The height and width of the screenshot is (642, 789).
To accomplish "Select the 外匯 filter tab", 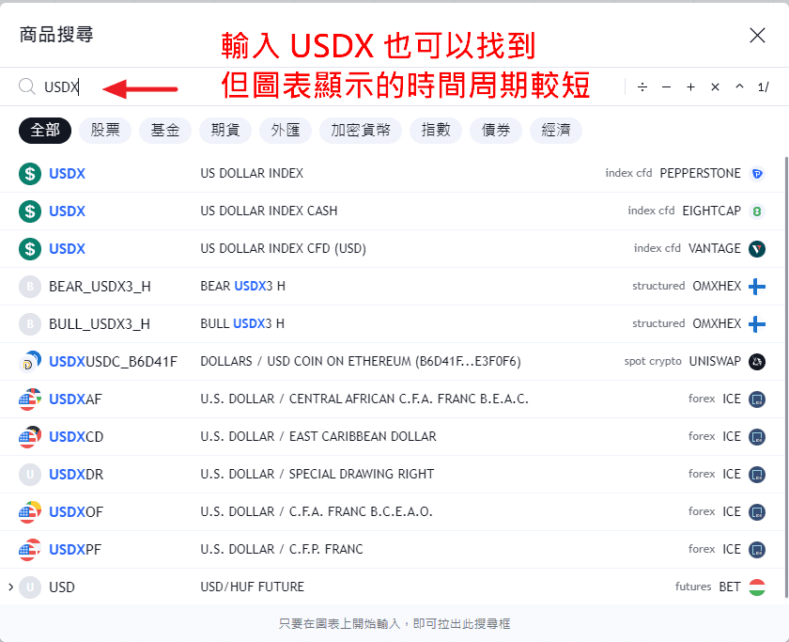I will (x=286, y=131).
